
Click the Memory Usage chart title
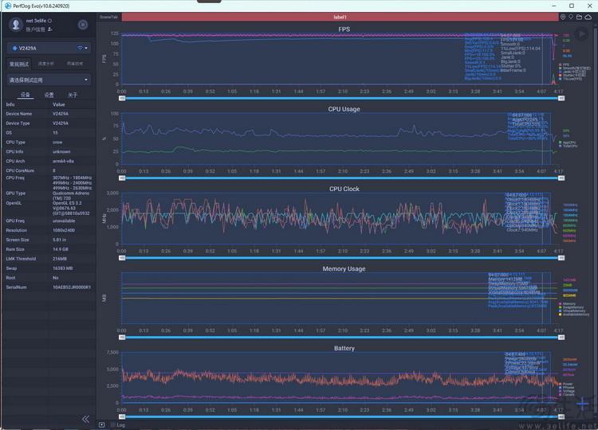(344, 269)
